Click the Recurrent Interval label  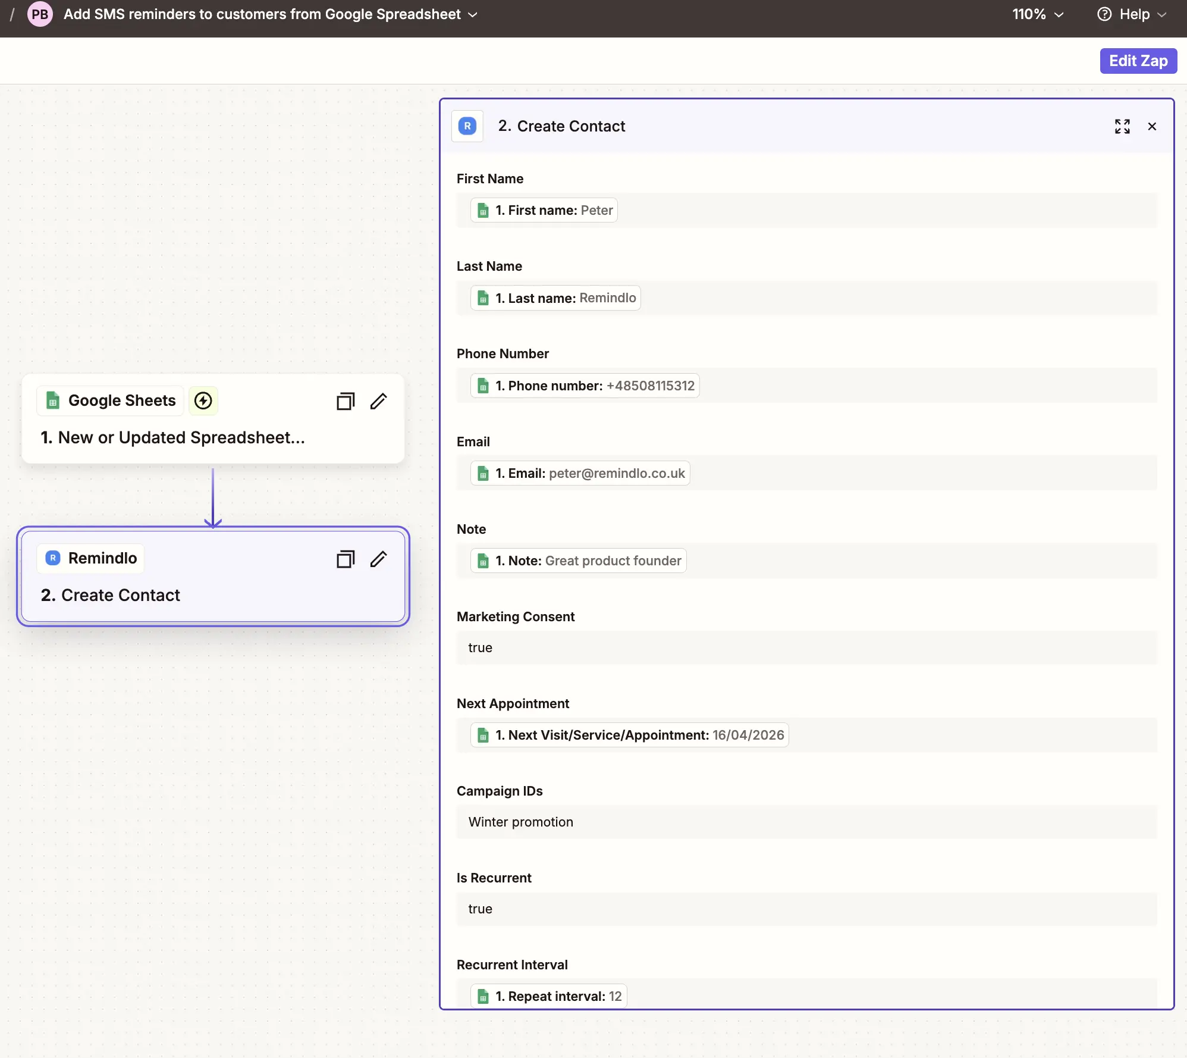[x=512, y=965]
